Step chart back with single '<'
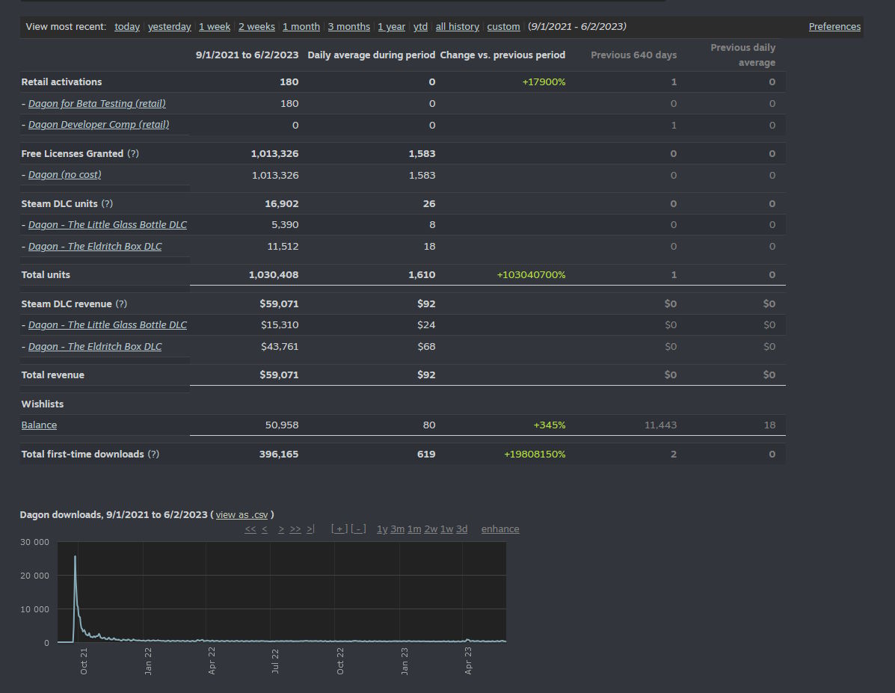Viewport: 895px width, 693px height. click(265, 529)
